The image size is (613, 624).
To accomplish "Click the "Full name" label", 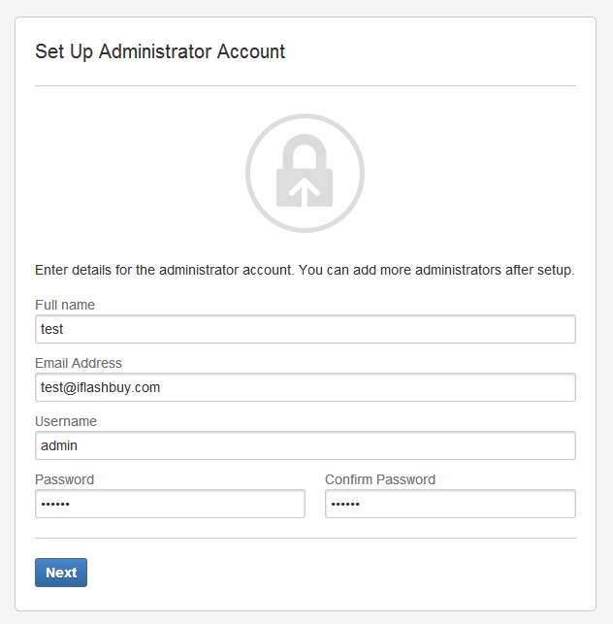I will 65,305.
